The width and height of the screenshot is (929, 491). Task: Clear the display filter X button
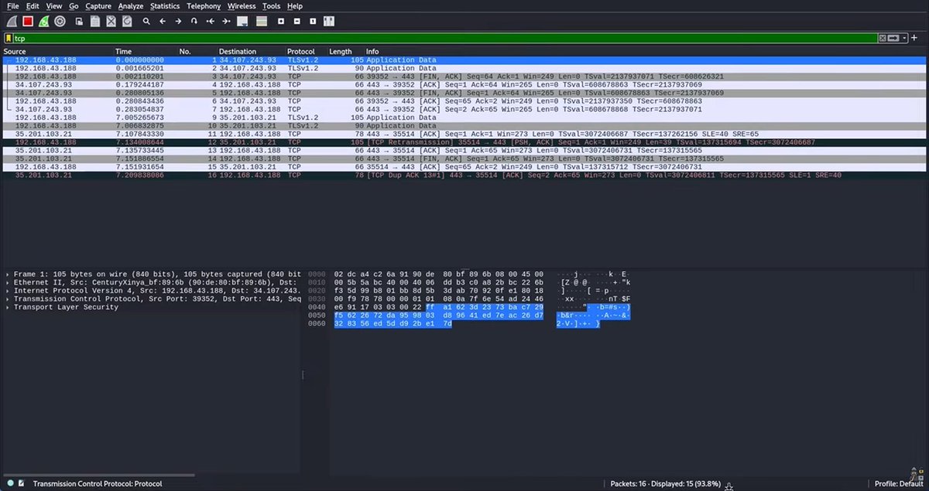[x=883, y=38]
